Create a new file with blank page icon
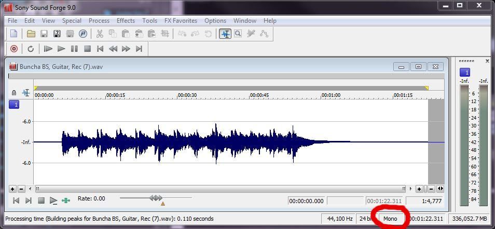The image size is (495, 229). [14, 34]
